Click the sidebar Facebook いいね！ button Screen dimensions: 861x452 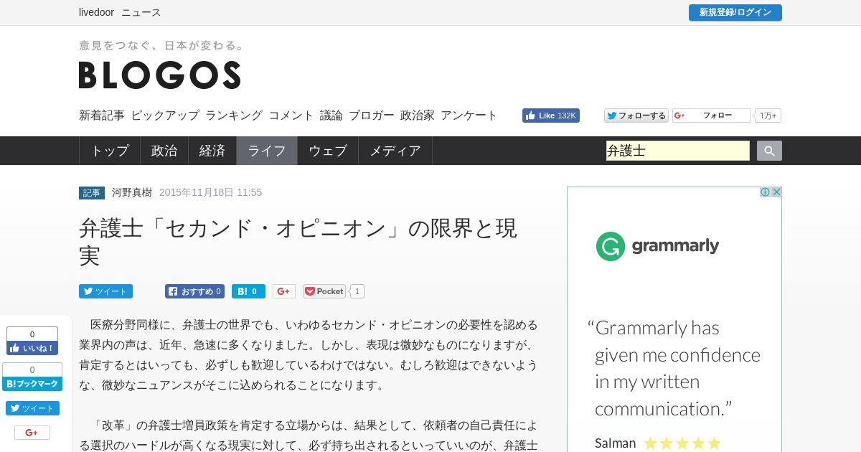[32, 348]
